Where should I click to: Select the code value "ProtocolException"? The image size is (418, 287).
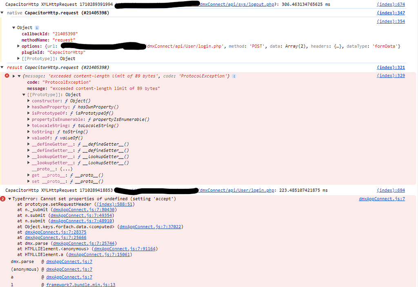[x=67, y=82]
